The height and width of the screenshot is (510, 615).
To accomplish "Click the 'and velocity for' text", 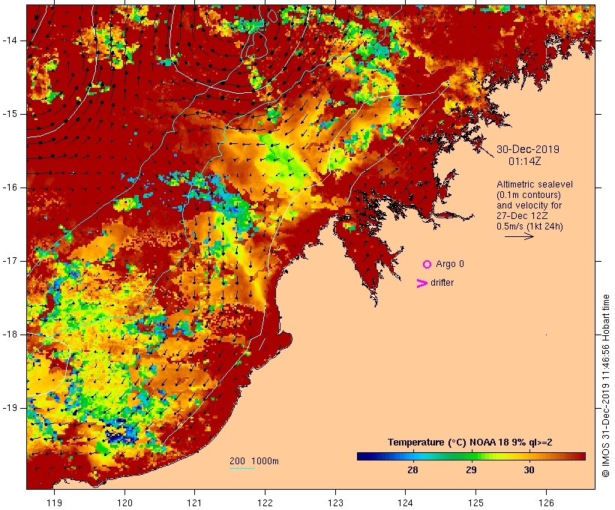I will 529,205.
